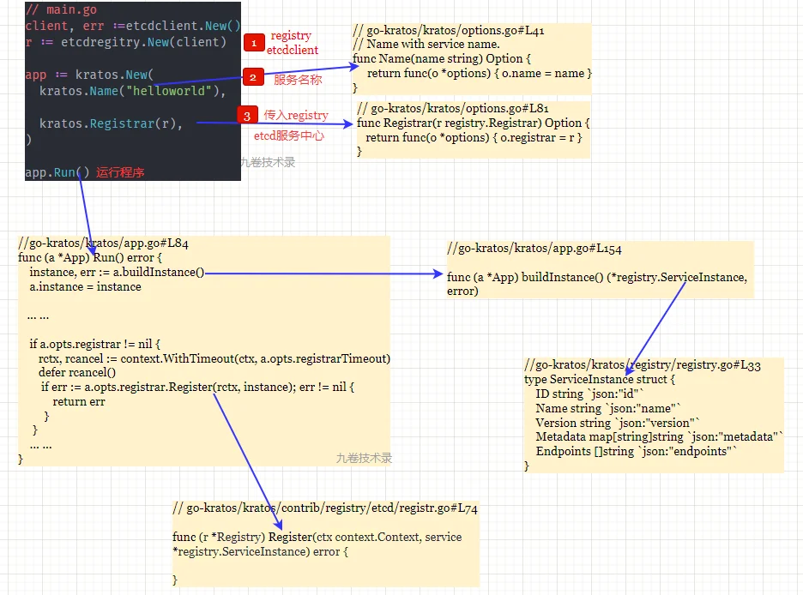Select the "client, err :=etcdclient.New()" line
The image size is (803, 595).
click(x=133, y=26)
